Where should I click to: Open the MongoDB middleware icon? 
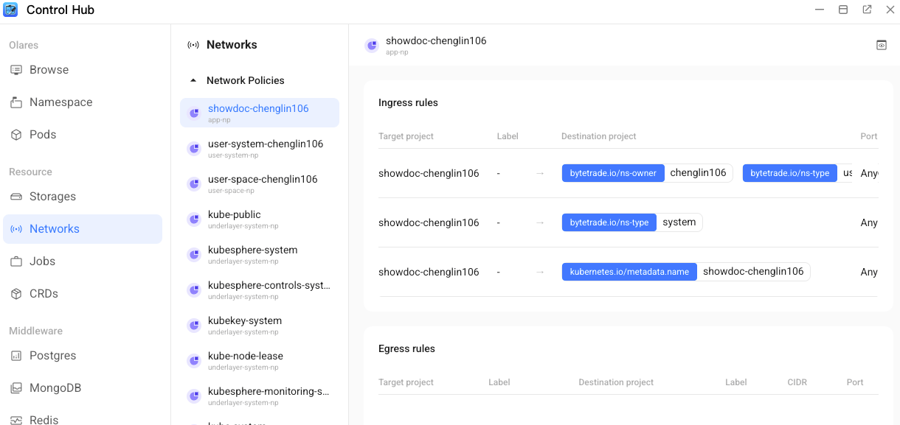(x=17, y=387)
